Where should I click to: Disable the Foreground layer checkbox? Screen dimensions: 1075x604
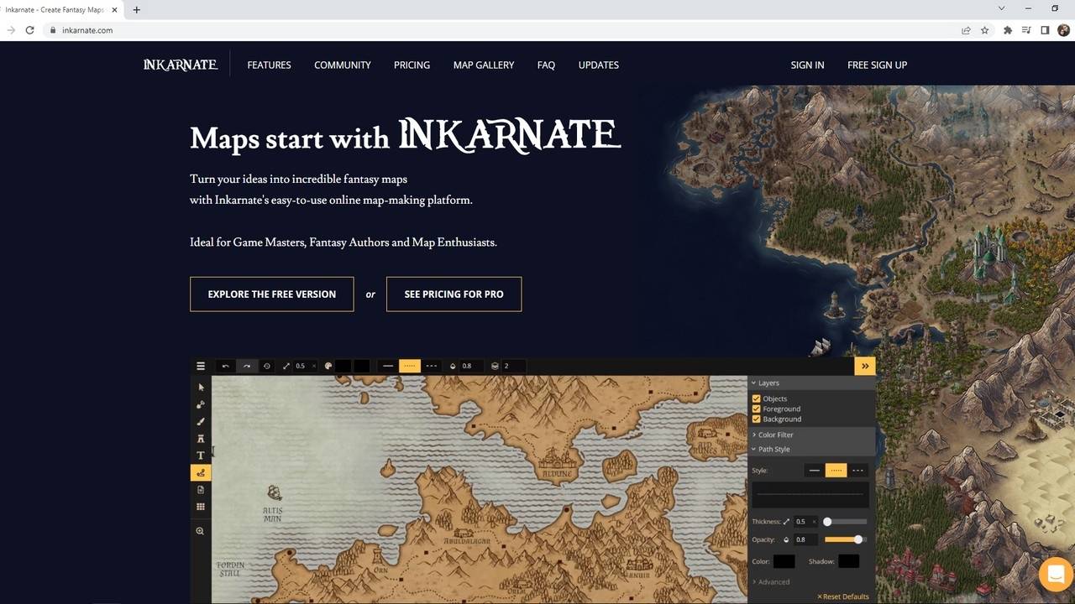click(x=756, y=409)
